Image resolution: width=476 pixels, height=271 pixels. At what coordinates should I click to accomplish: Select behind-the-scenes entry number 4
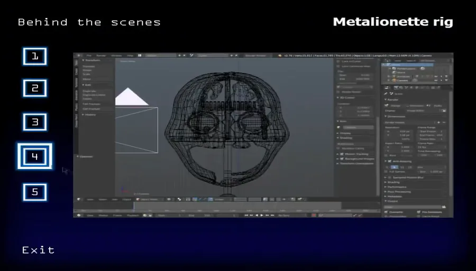35,156
